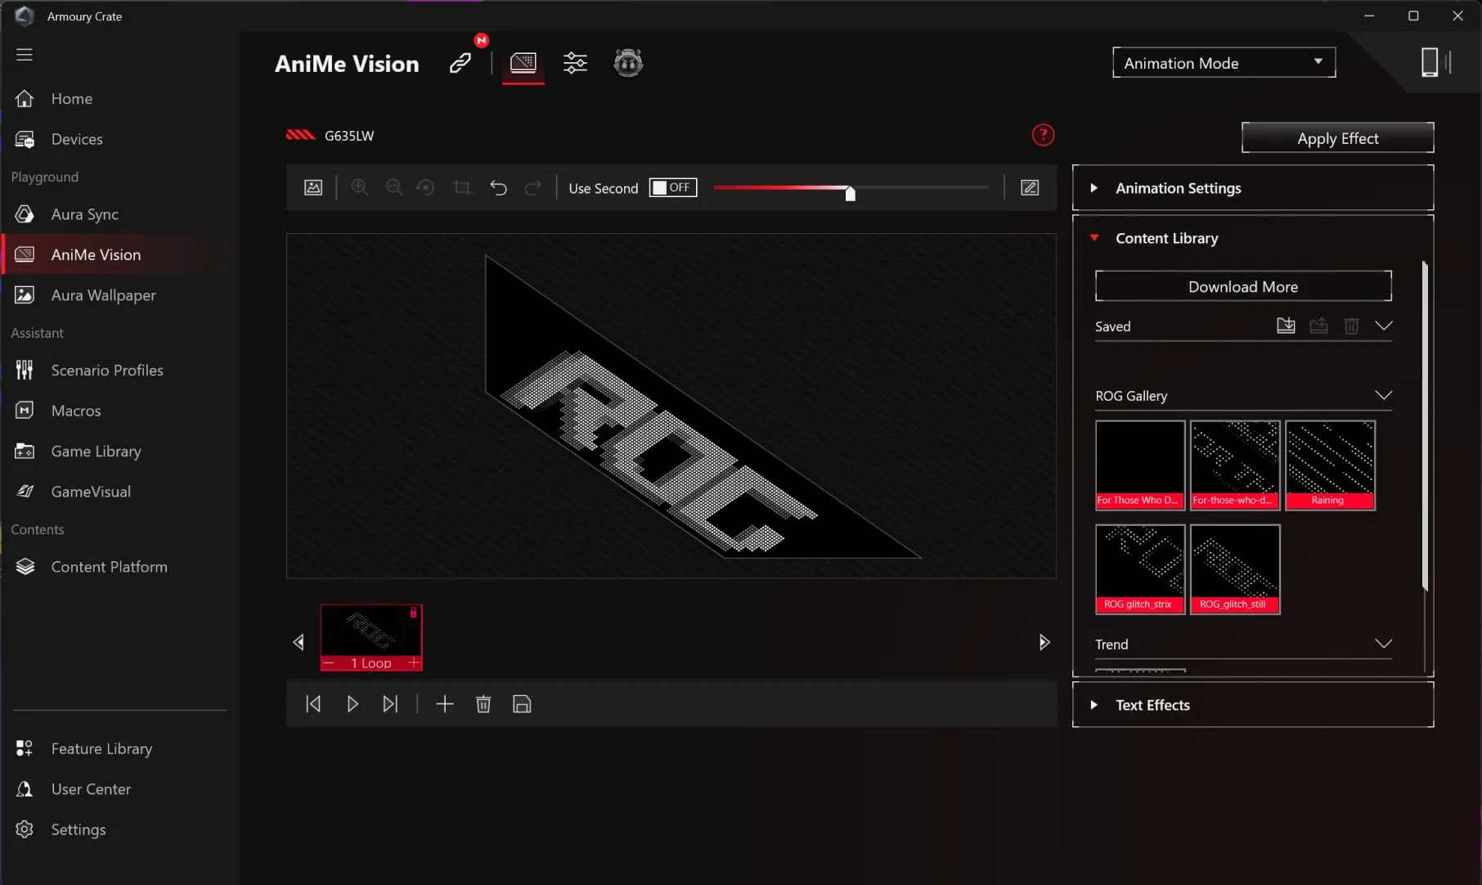Open the link icon tab with notification badge

coord(460,63)
